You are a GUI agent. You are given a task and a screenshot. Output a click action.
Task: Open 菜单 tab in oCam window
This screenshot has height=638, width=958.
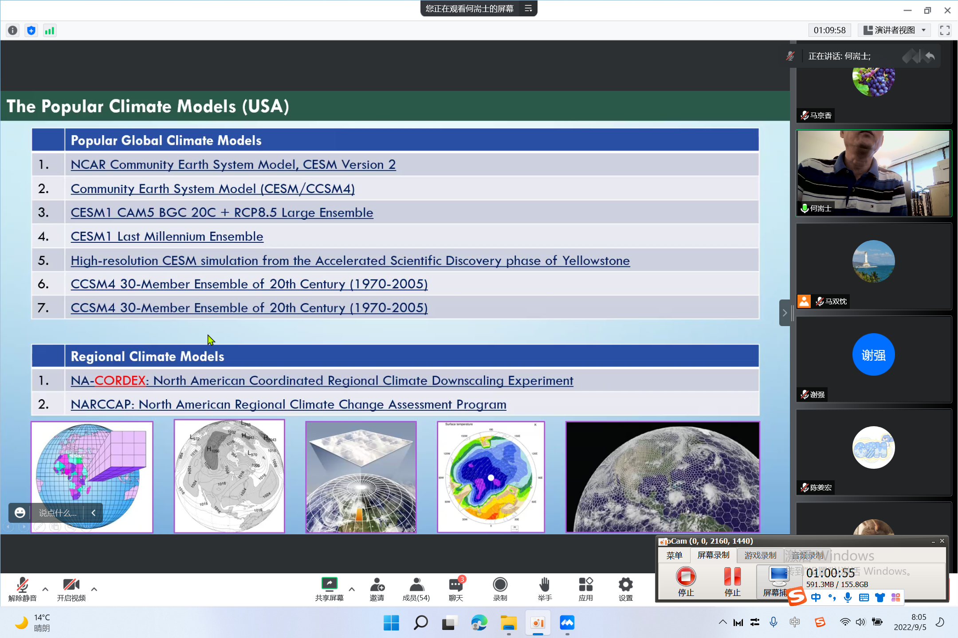[x=674, y=555]
